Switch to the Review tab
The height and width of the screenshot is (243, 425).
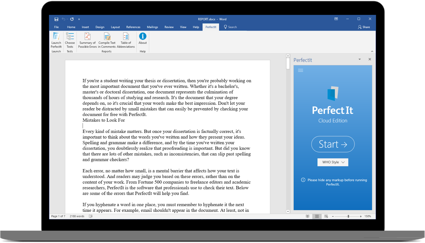(169, 27)
